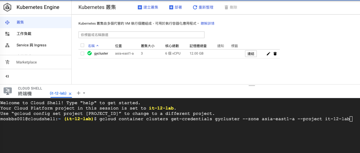Click the 部署 deploy button
Image resolution: width=360 pixels, height=153 pixels.
coord(176,7)
